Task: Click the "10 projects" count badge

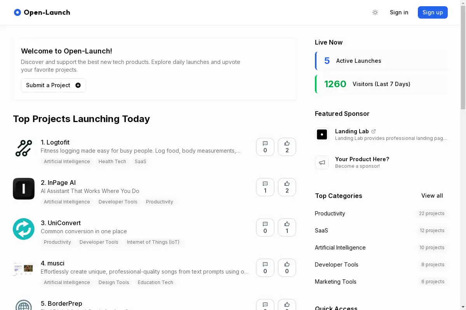Action: [x=432, y=248]
